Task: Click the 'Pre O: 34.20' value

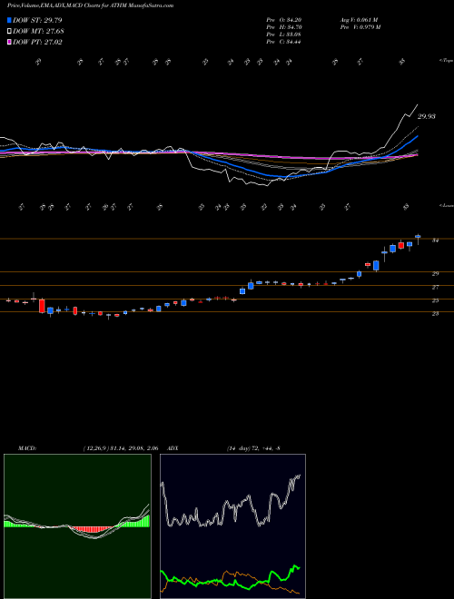Action: pyautogui.click(x=284, y=19)
